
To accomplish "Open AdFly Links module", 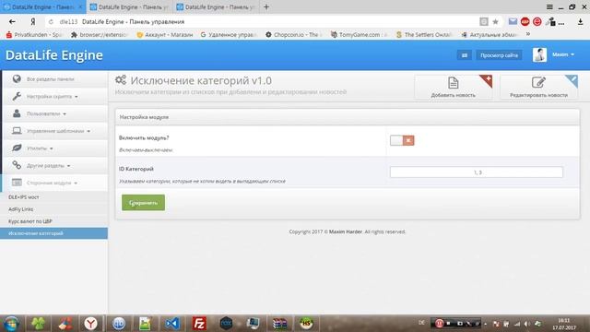I will (x=20, y=209).
